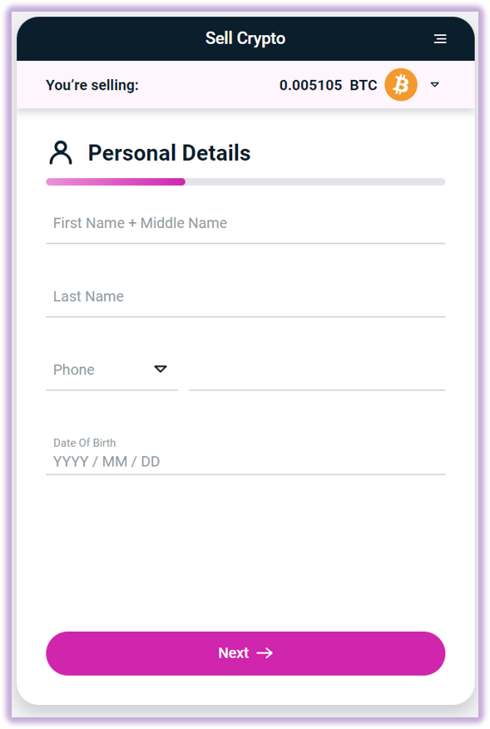The height and width of the screenshot is (729, 490).
Task: Click the orange Bitcoin logo icon
Action: pyautogui.click(x=401, y=85)
